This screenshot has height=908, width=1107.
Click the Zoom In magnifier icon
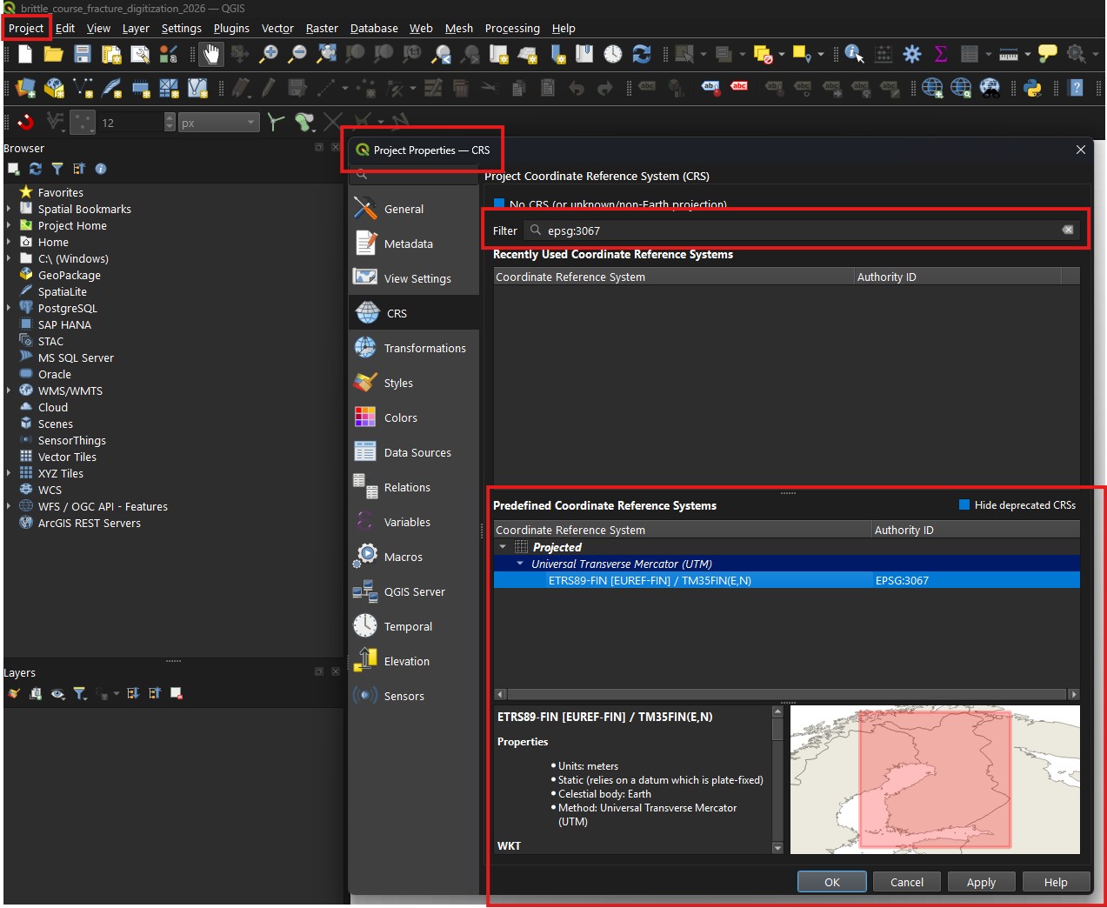point(270,55)
